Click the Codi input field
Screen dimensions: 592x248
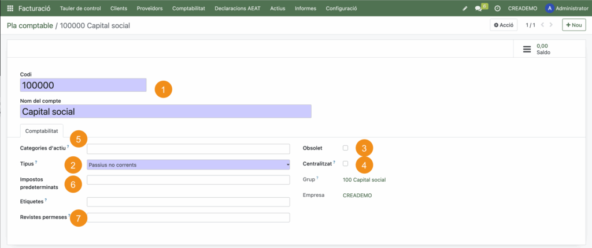tap(83, 85)
